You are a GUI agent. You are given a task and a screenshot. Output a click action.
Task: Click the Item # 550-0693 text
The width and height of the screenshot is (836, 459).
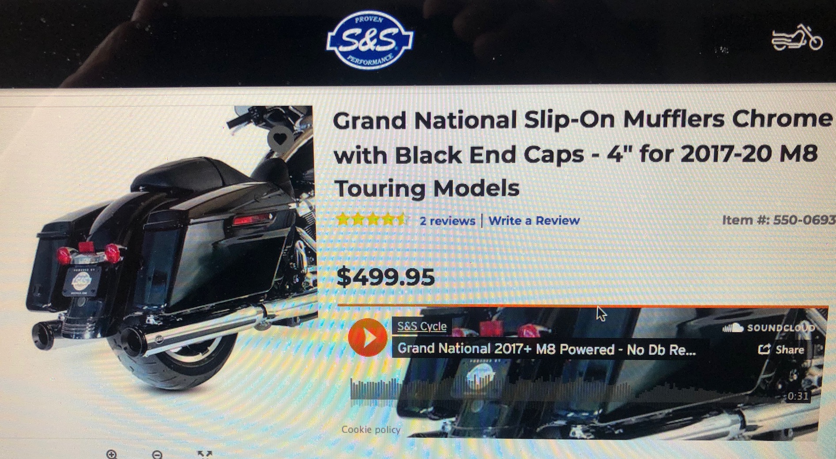point(778,220)
